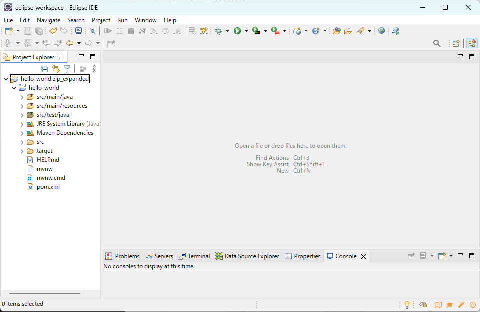
Task: Open the Run configurations dropdown arrow
Action: pyautogui.click(x=246, y=31)
